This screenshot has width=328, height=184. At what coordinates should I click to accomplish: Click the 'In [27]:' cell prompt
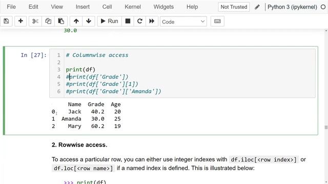point(33,55)
